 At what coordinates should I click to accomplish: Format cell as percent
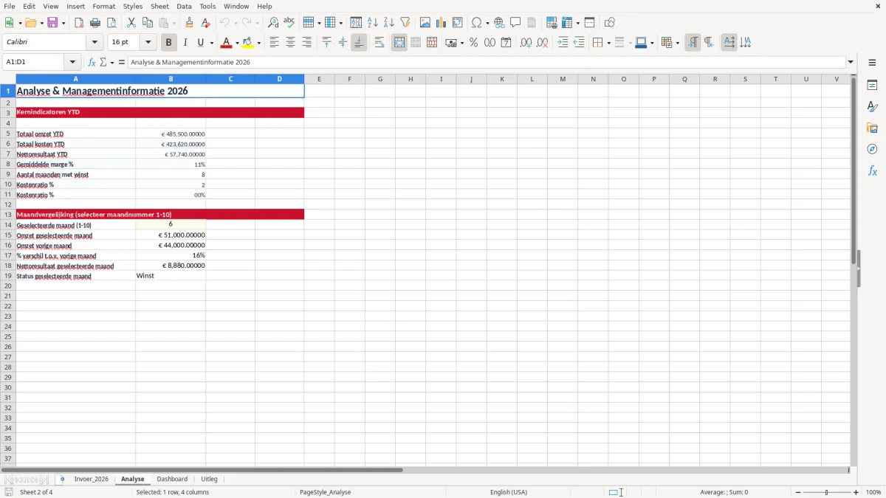click(473, 43)
